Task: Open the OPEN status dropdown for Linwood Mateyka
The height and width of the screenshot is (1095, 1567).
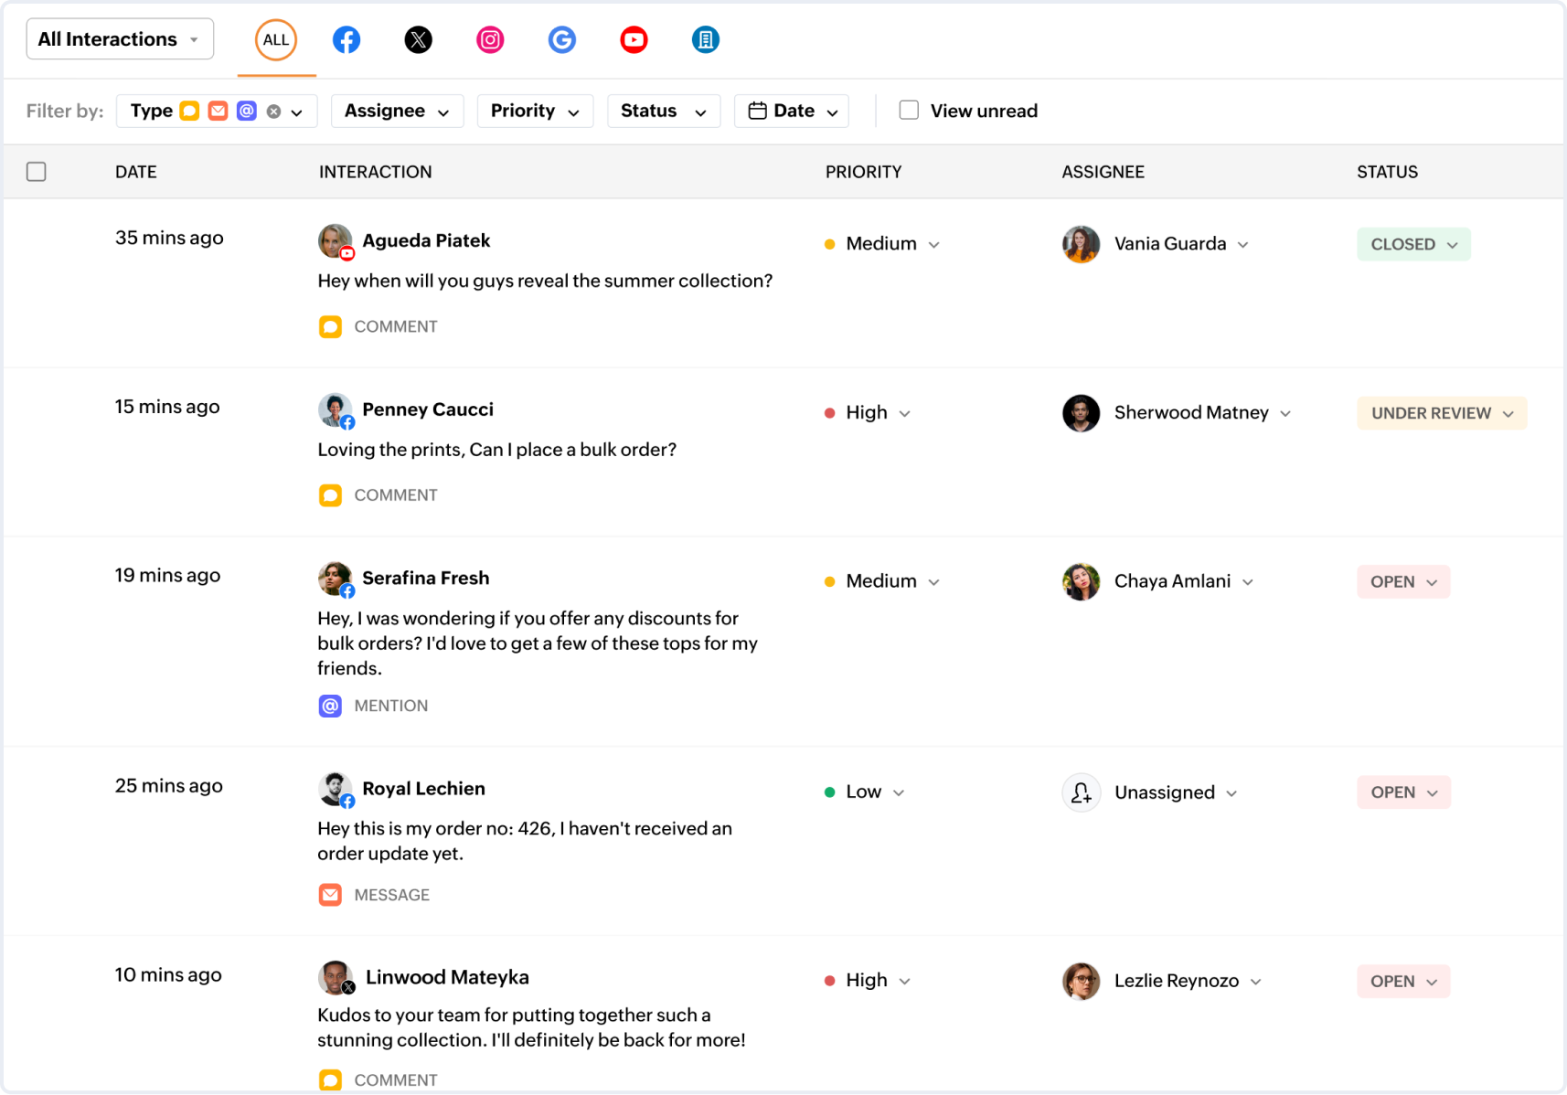Action: 1403,982
